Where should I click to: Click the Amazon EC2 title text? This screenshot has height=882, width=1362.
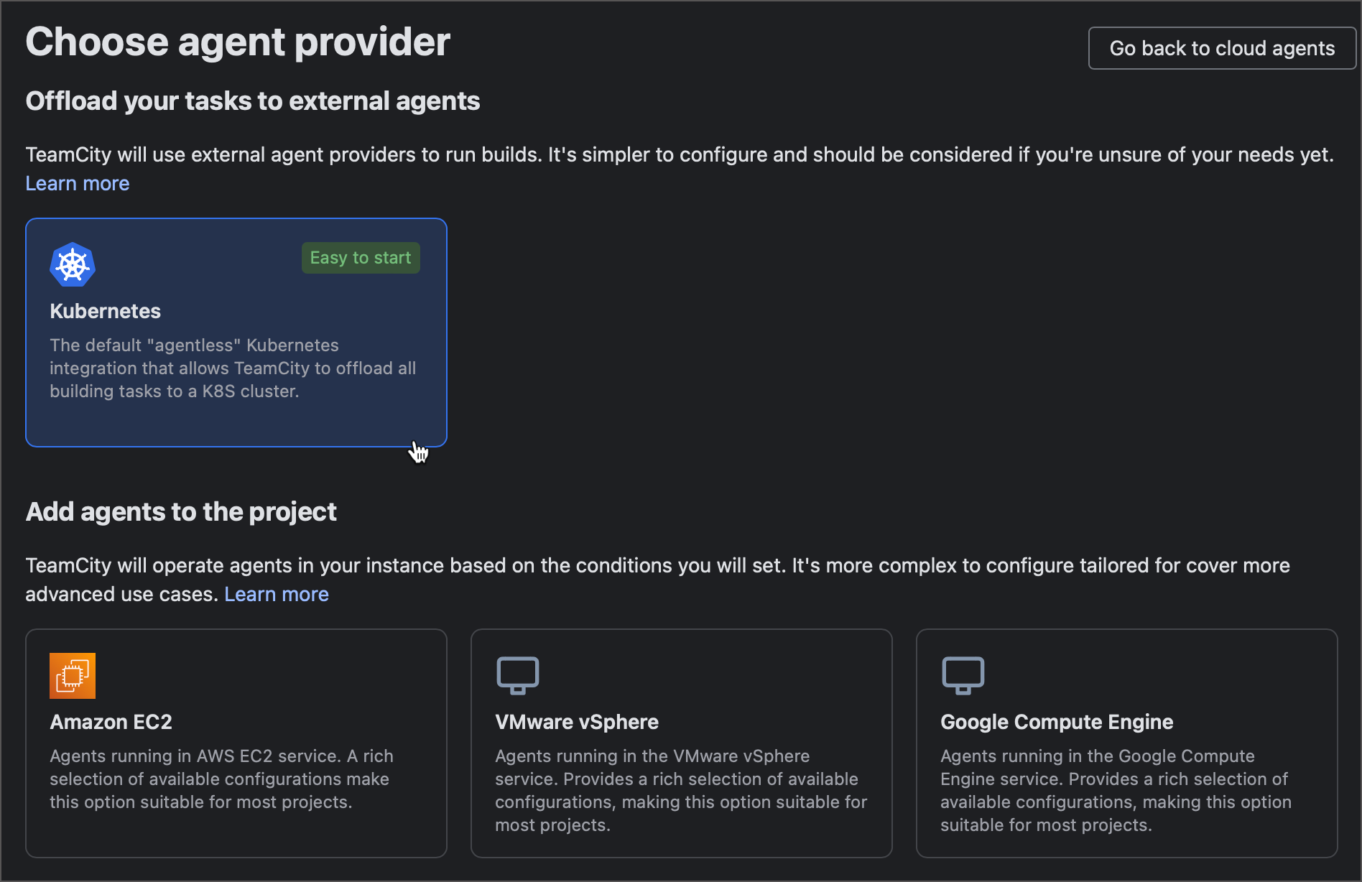(x=111, y=722)
